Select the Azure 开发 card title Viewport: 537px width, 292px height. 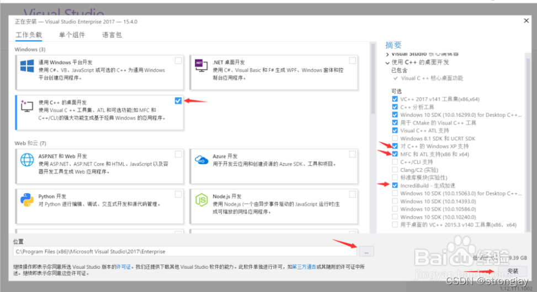pos(225,156)
